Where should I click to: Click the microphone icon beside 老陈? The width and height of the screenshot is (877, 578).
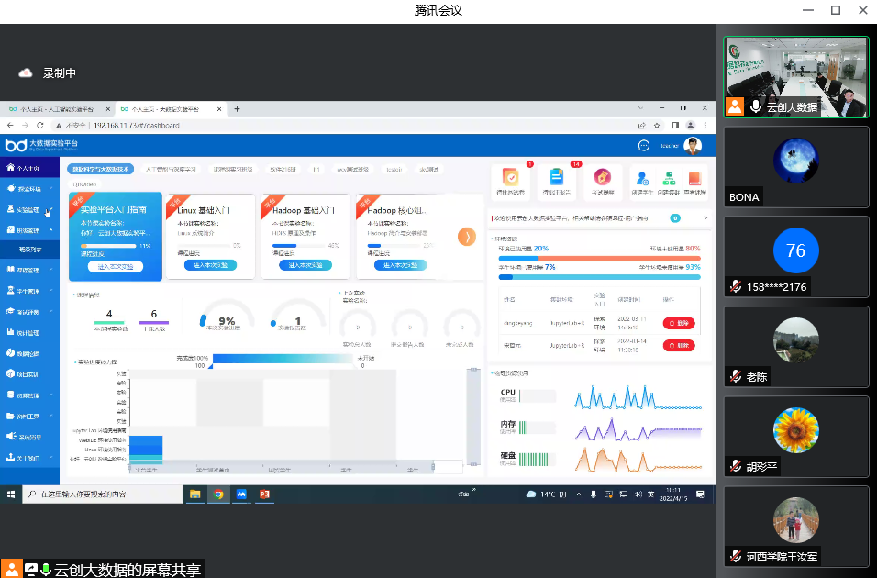coord(735,376)
